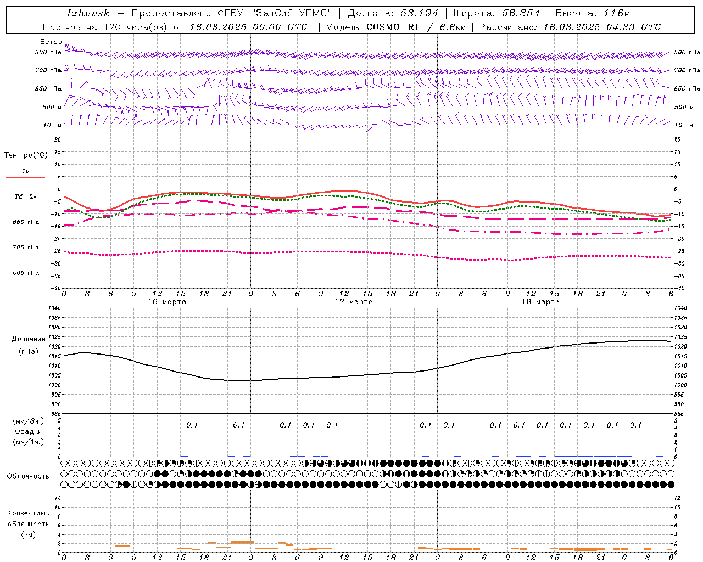Select forecast start time 16.03.2025 00:00 UTC

click(x=248, y=27)
